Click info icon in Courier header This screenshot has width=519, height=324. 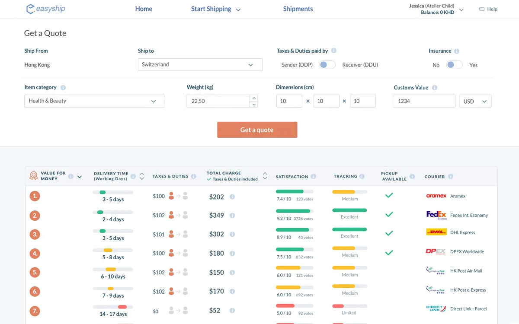tap(451, 176)
